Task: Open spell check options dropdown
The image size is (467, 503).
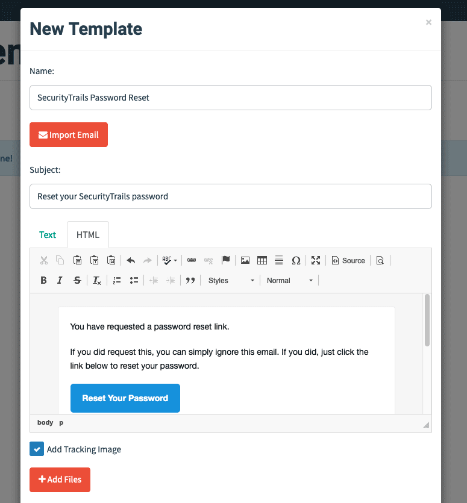Action: [170, 260]
